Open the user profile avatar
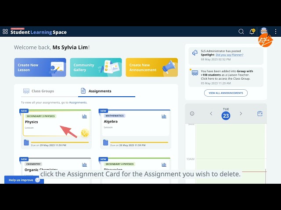Image resolution: width=281 pixels, height=210 pixels. click(264, 31)
